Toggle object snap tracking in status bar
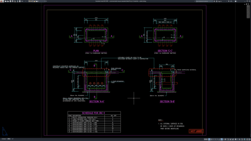The height and width of the screenshot is (141, 251). coord(219,139)
